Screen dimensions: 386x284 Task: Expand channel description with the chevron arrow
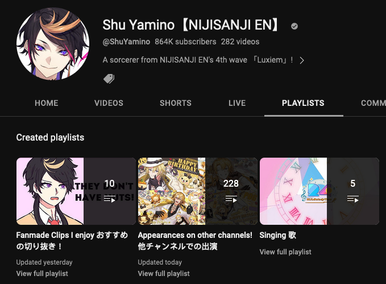coord(302,60)
